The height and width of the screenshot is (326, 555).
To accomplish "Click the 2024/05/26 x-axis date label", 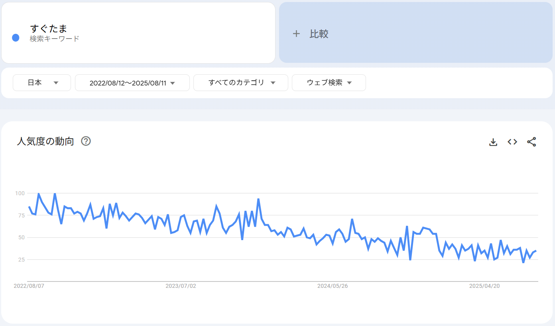I will [333, 286].
